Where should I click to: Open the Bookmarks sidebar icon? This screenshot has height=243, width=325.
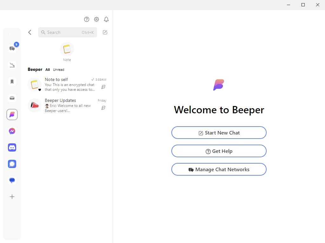(x=12, y=82)
